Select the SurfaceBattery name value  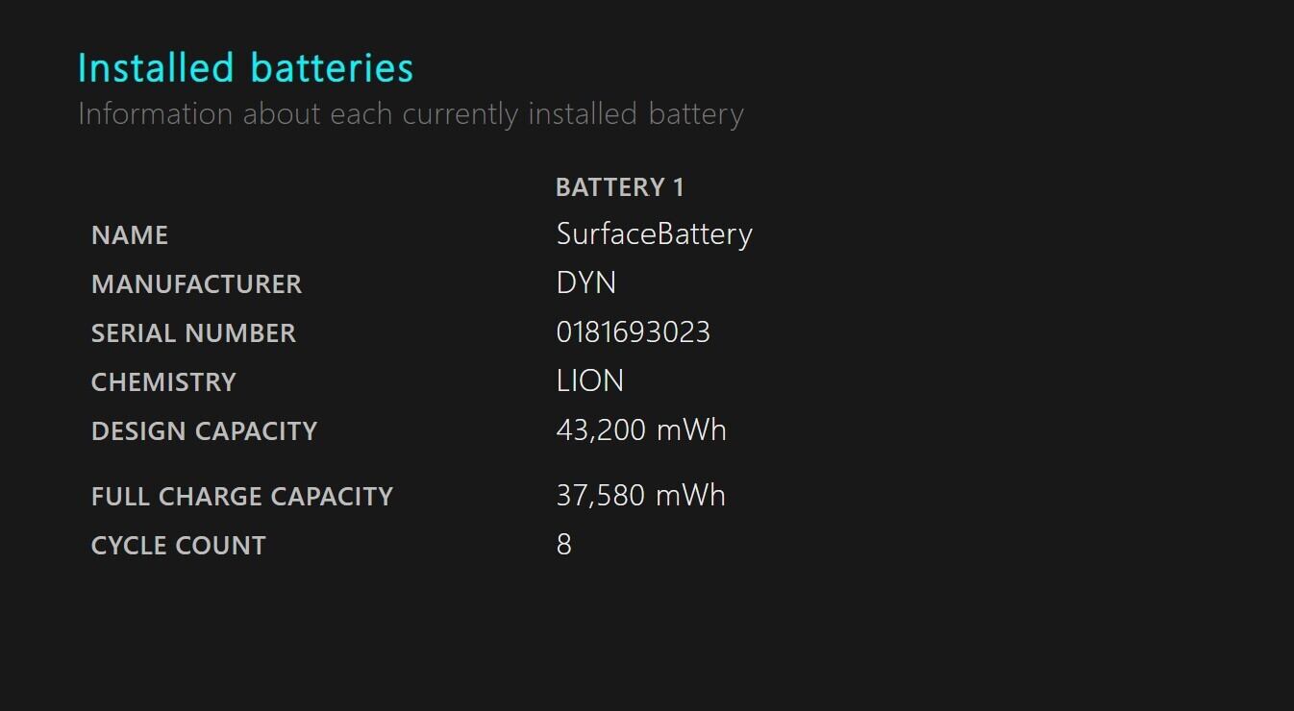pos(654,234)
